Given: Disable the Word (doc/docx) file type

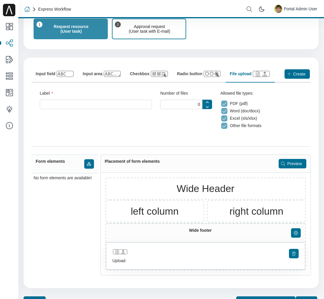Looking at the screenshot, I should (224, 111).
